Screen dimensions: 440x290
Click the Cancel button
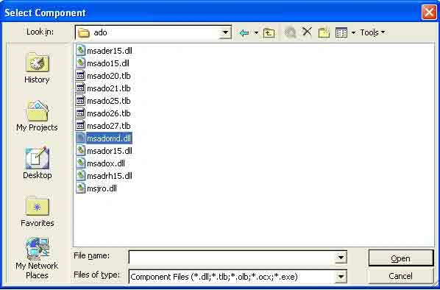[x=401, y=276]
